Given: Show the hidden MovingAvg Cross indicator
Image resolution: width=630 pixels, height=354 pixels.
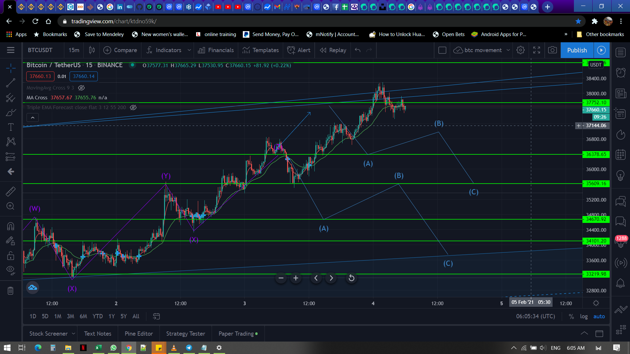Looking at the screenshot, I should [81, 88].
